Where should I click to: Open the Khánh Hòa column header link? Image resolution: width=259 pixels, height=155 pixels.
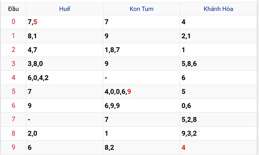tap(218, 9)
